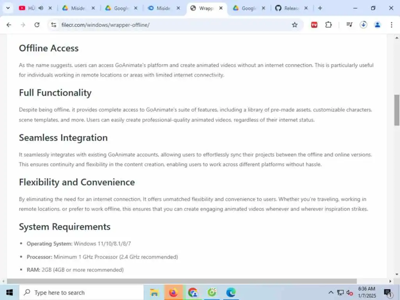Show Chrome downloads
This screenshot has height=300, width=400.
pyautogui.click(x=363, y=25)
